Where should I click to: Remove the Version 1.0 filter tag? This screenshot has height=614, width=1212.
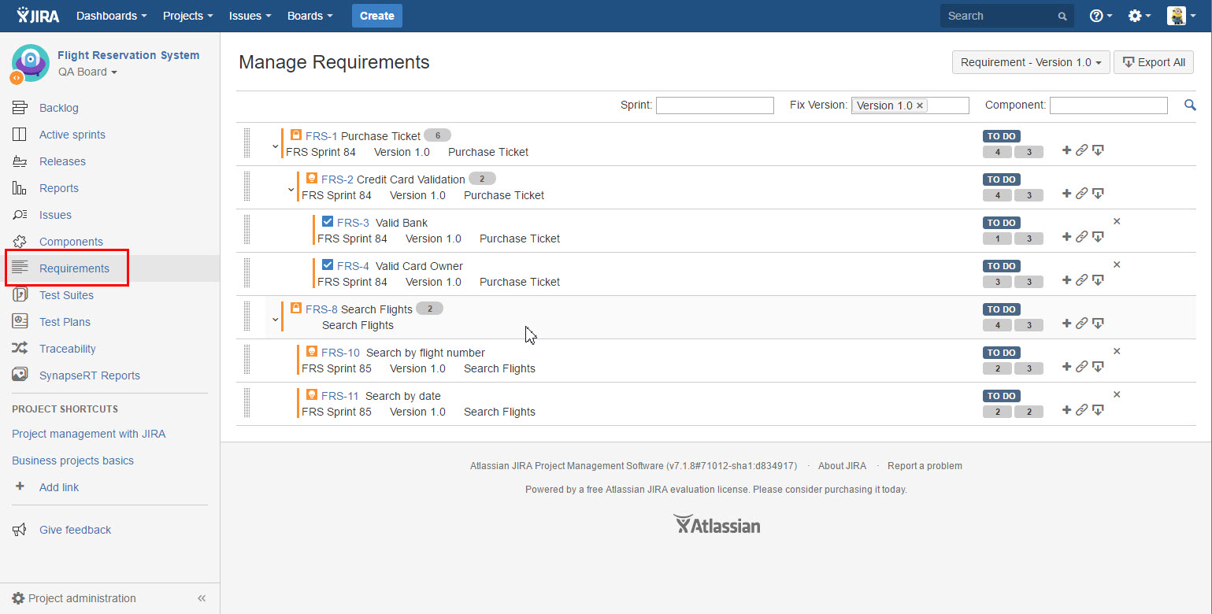[920, 105]
